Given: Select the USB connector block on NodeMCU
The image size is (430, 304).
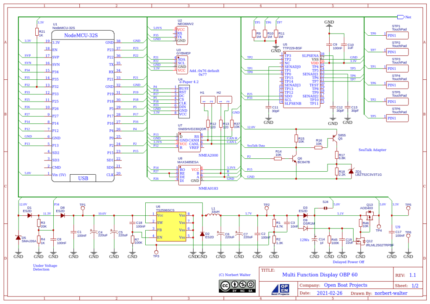Looking at the screenshot, I should [x=83, y=178].
